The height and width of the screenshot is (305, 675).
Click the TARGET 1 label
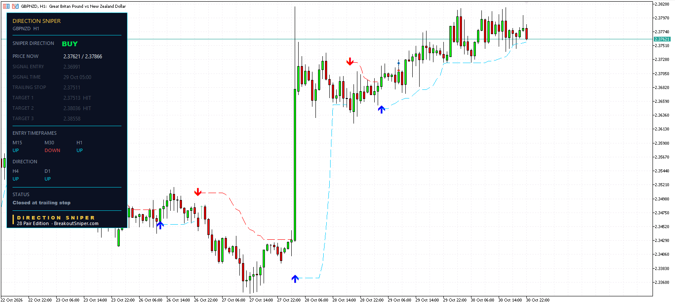pyautogui.click(x=23, y=98)
